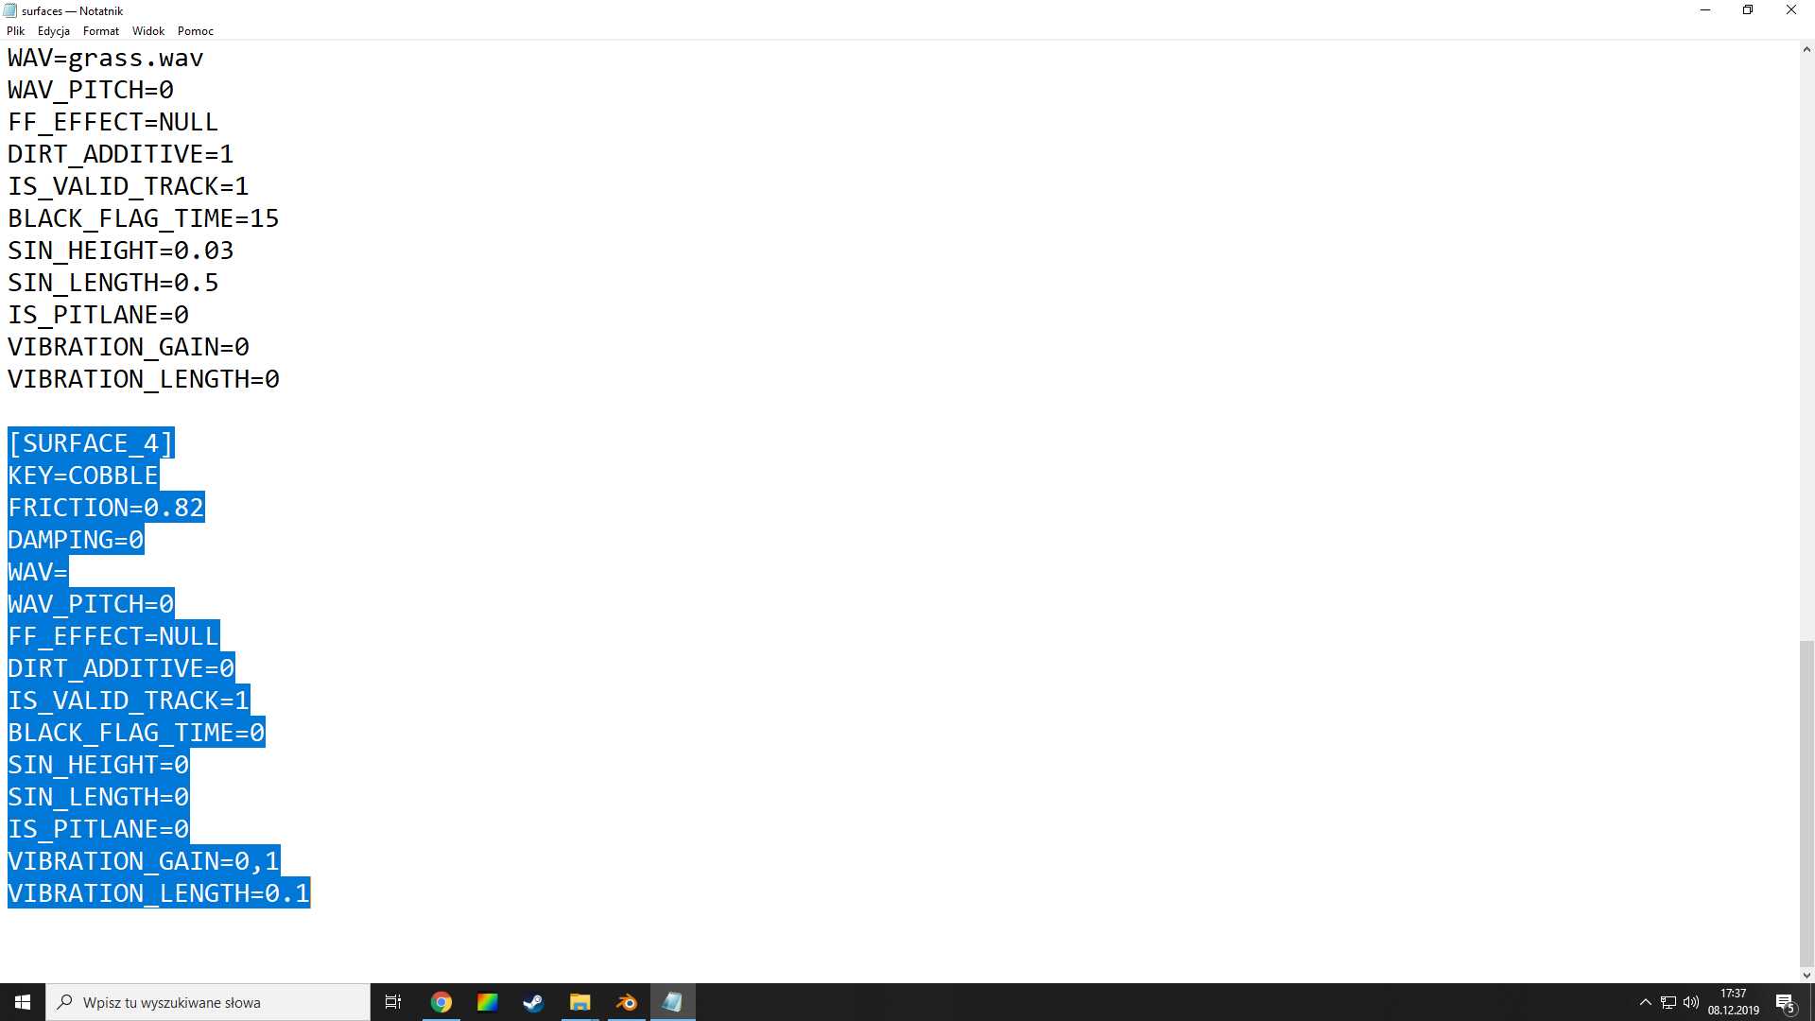Click the line BLACK_FLAG_TIME=15
The image size is (1815, 1021).
click(x=144, y=218)
